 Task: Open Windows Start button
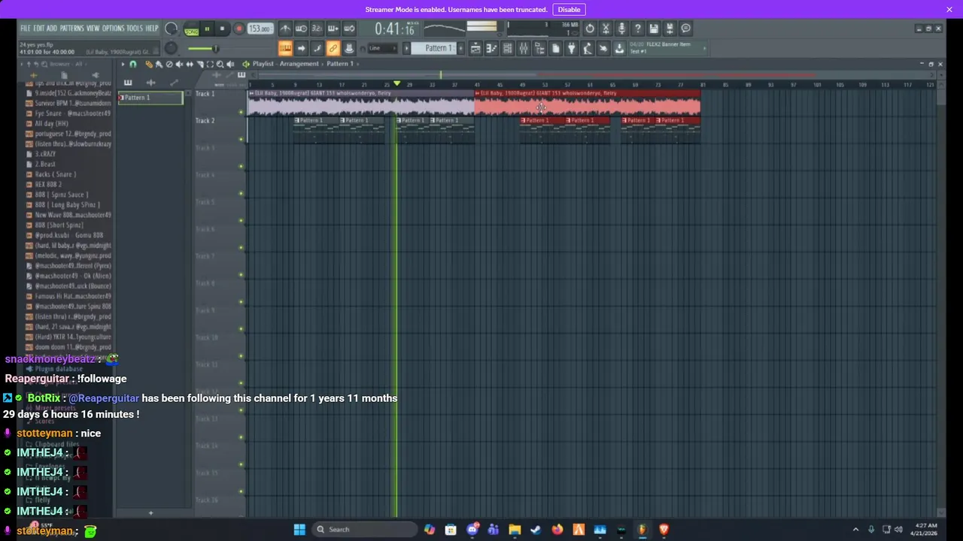(299, 529)
